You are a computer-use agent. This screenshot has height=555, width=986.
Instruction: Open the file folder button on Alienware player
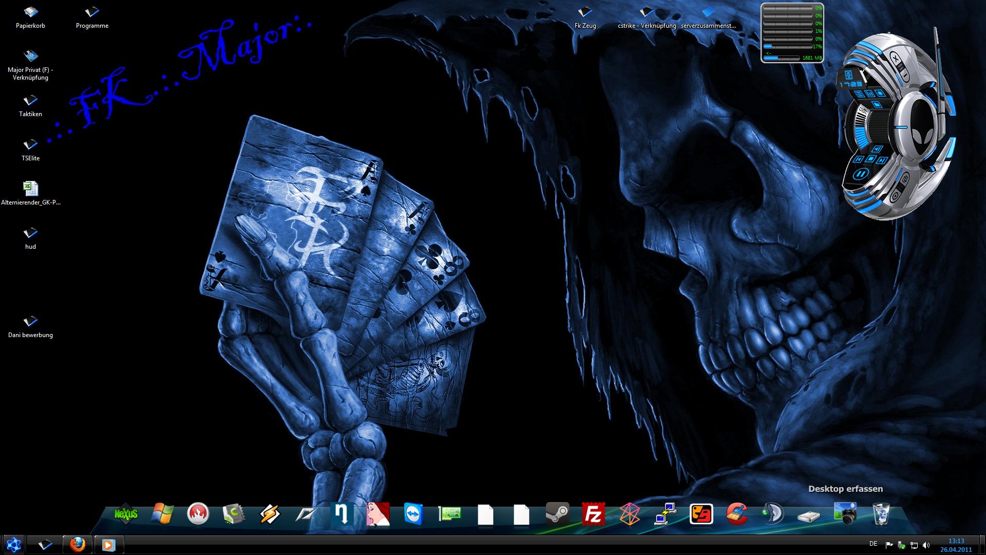pos(876,104)
